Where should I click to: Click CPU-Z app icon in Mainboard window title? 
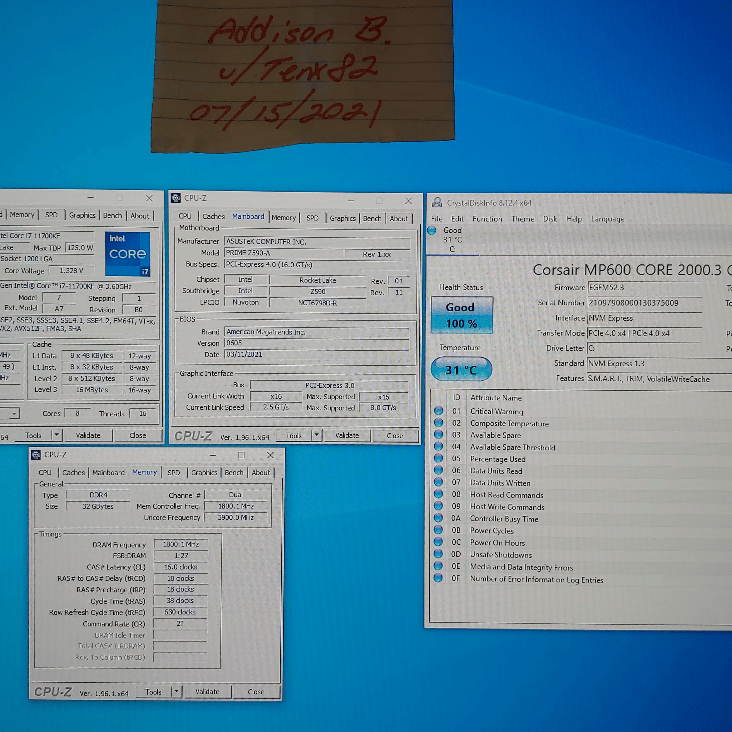pyautogui.click(x=175, y=198)
